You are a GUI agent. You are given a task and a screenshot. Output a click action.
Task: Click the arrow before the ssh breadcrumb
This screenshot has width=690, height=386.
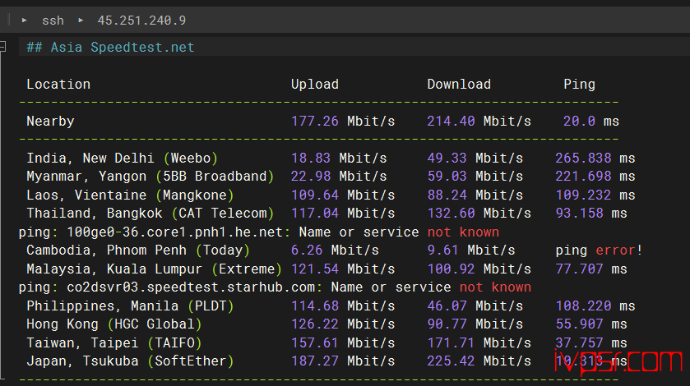pyautogui.click(x=25, y=20)
